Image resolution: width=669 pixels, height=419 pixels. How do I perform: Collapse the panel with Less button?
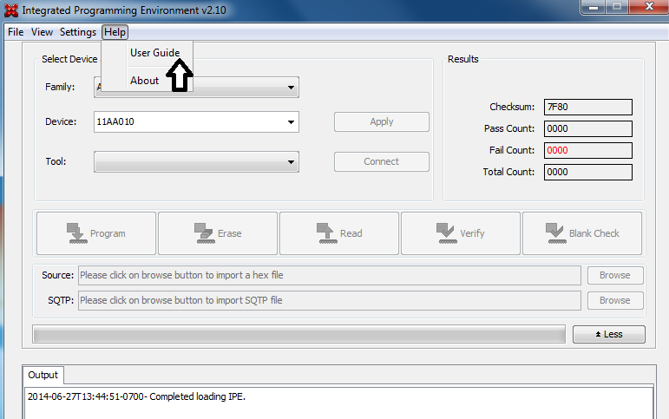[x=608, y=335]
